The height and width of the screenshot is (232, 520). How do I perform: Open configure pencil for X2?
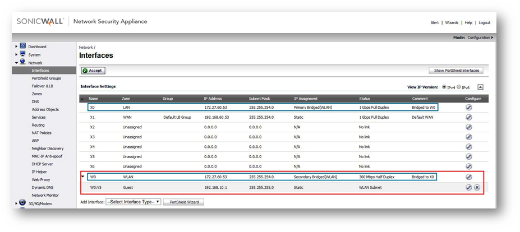[468, 127]
